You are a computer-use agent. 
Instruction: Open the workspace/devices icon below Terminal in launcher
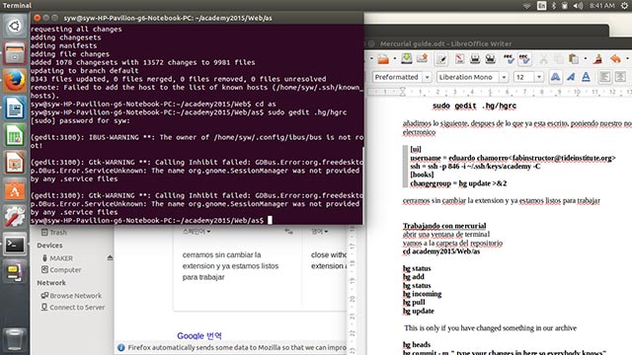[15, 272]
